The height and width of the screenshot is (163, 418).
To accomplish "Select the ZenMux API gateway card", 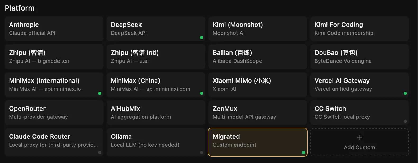I will (257, 112).
